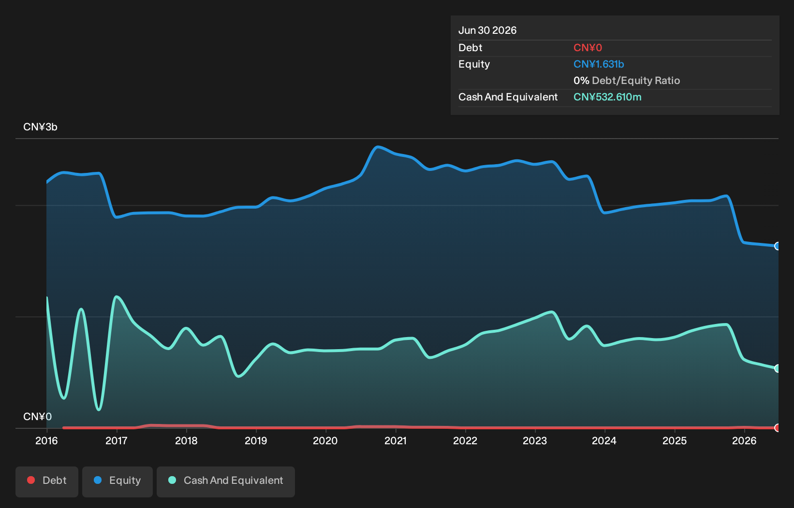Viewport: 794px width, 508px height.
Task: Click the Jun 30 2026 tooltip date
Action: click(487, 30)
